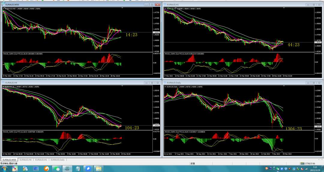Switch to the EURAUD,M30 tab

9,160
